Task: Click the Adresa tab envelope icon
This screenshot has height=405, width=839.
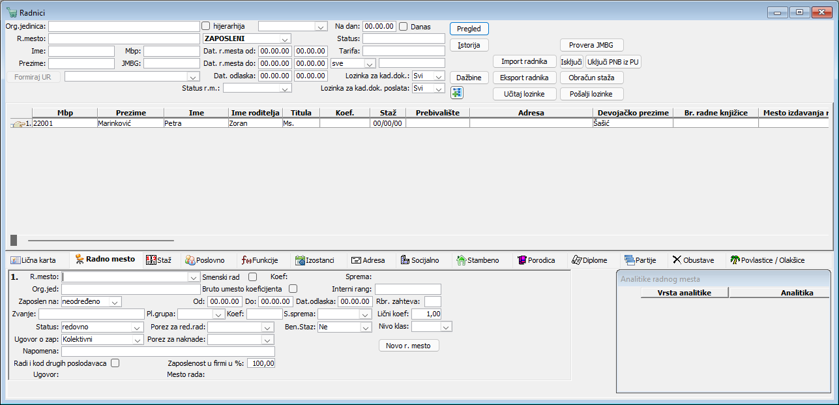Action: [x=356, y=260]
